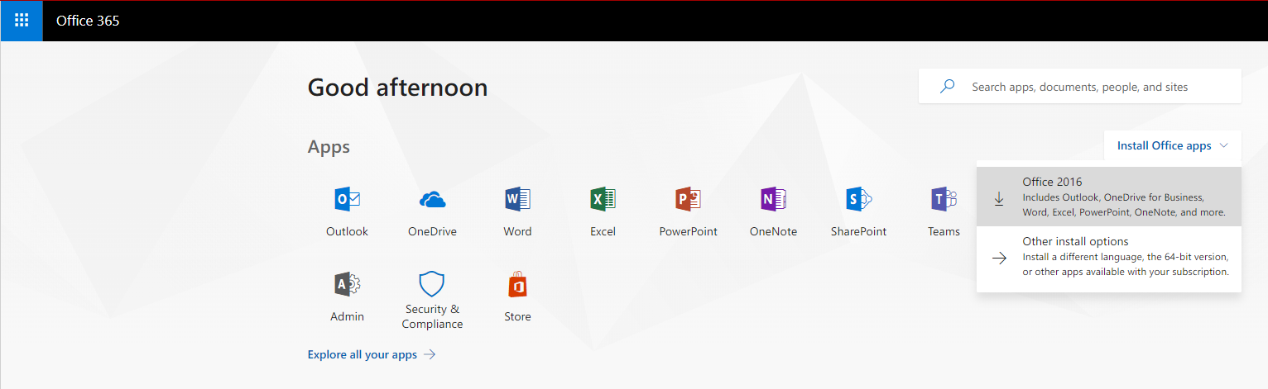Launch the Teams app
This screenshot has height=389, width=1268.
(x=944, y=200)
